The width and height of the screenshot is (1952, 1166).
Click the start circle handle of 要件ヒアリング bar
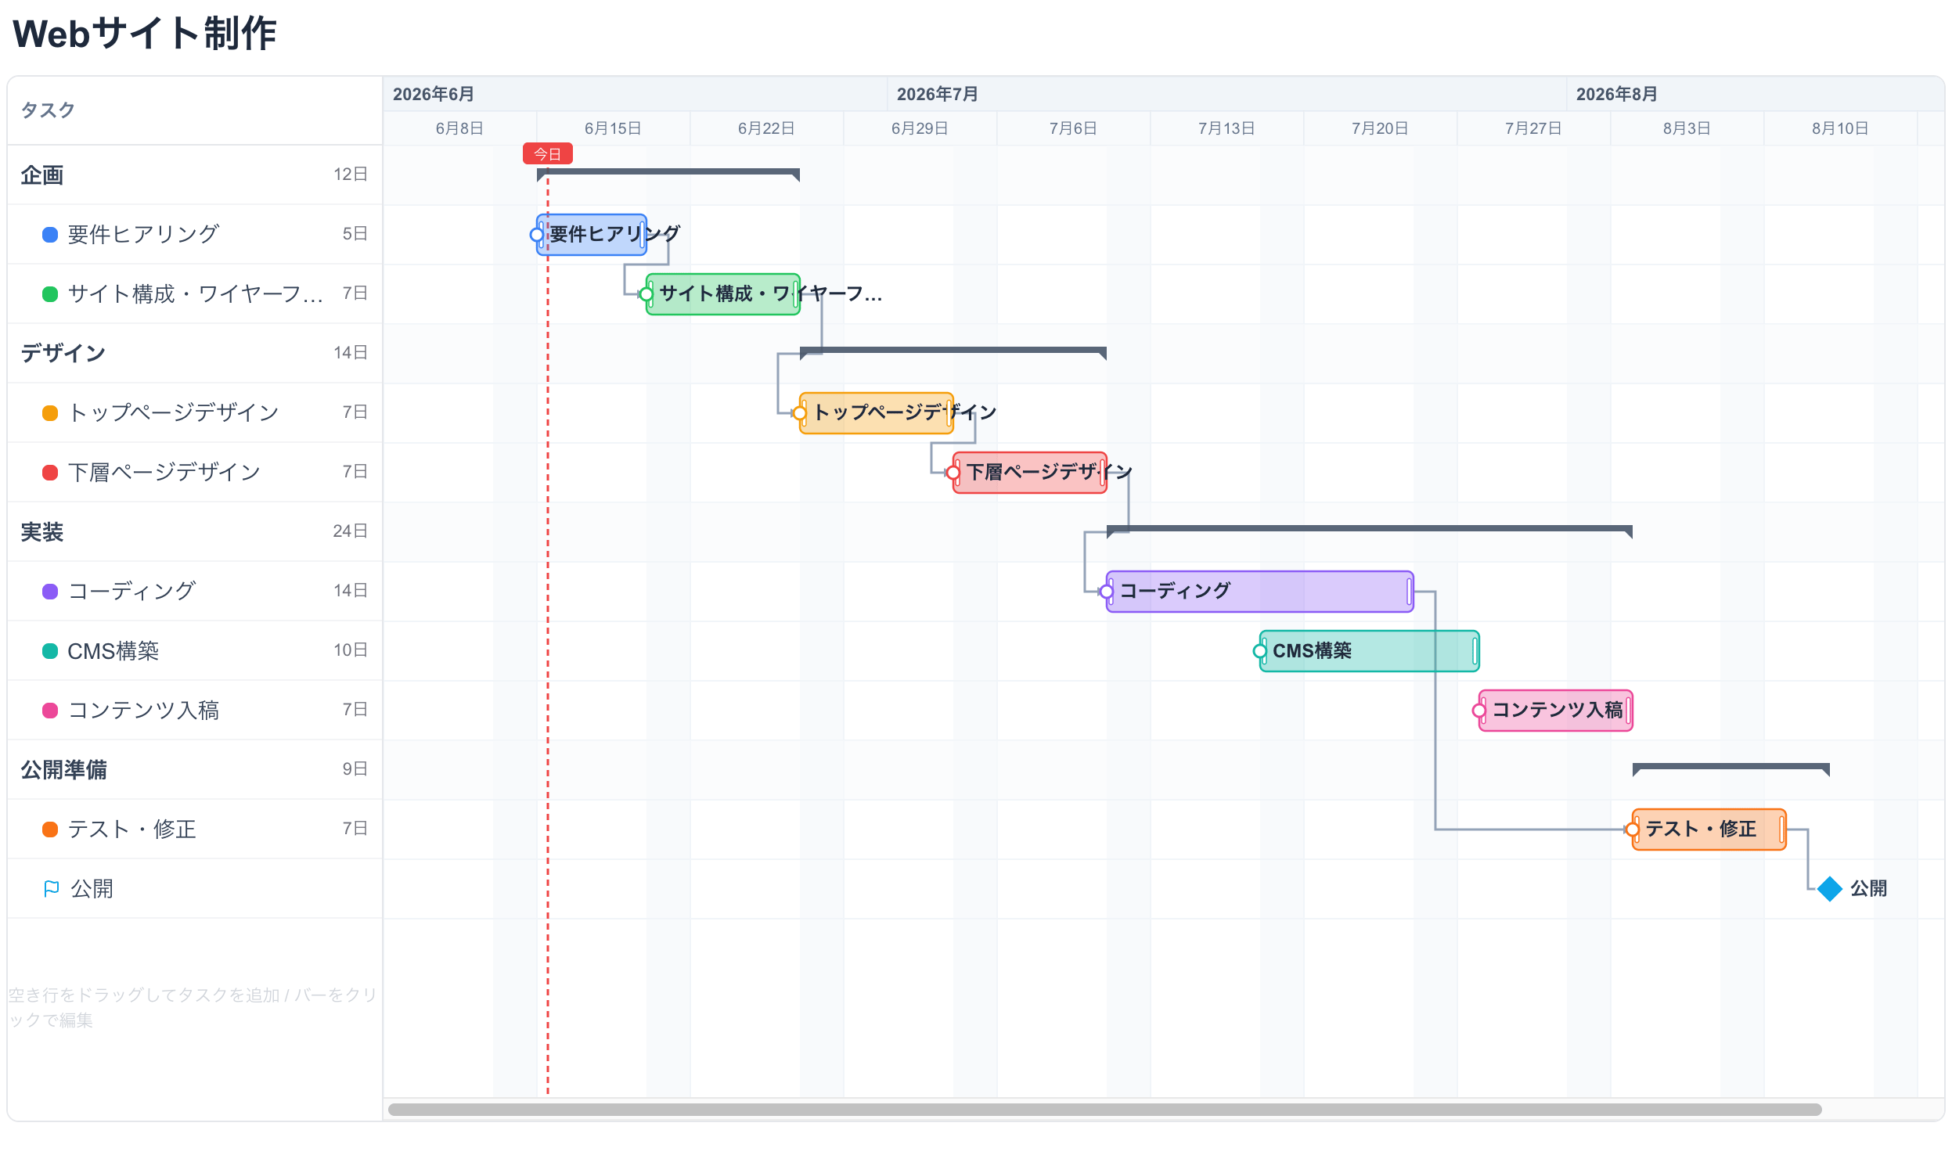click(537, 234)
